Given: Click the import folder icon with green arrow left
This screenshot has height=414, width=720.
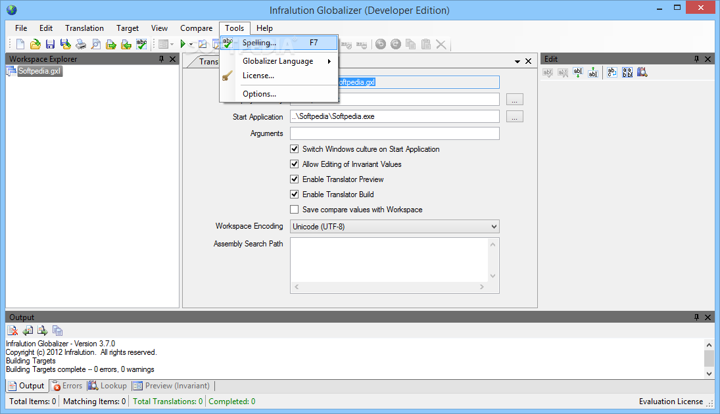Looking at the screenshot, I should (126, 44).
